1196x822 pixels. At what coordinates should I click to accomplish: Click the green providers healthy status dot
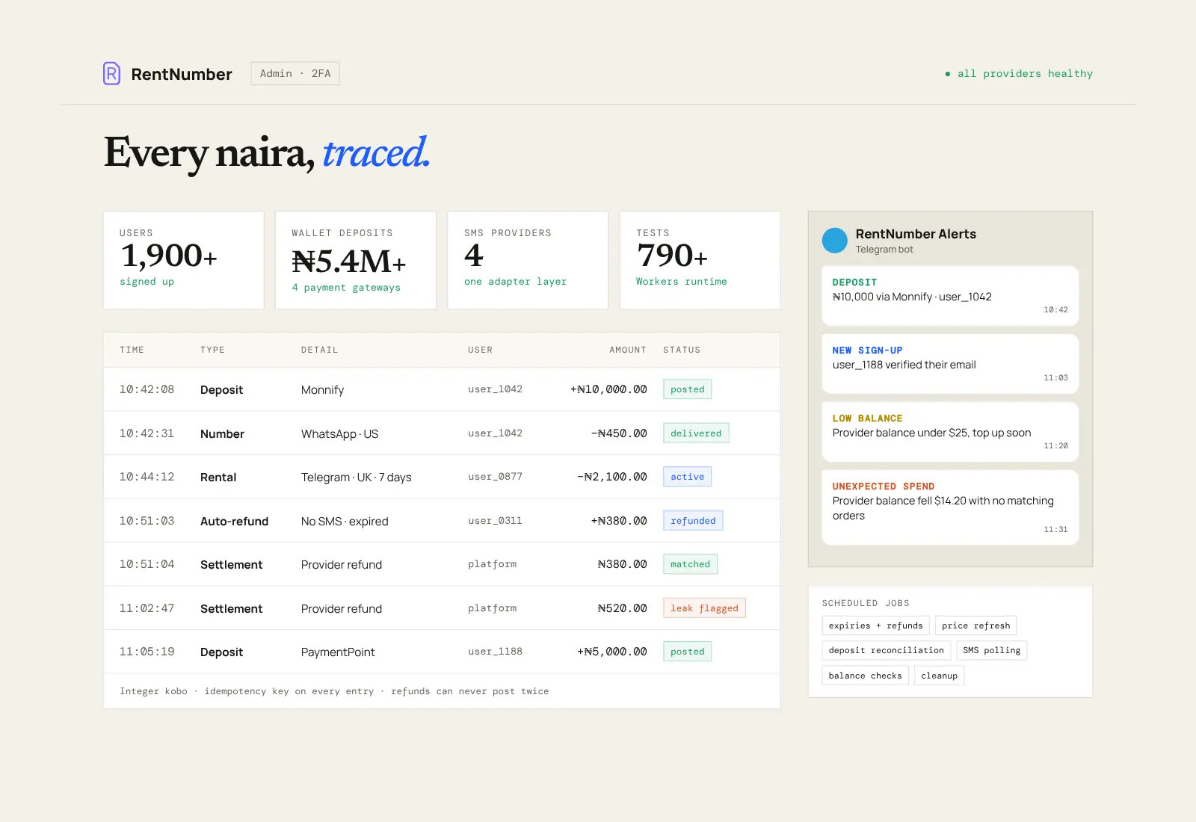pos(948,74)
